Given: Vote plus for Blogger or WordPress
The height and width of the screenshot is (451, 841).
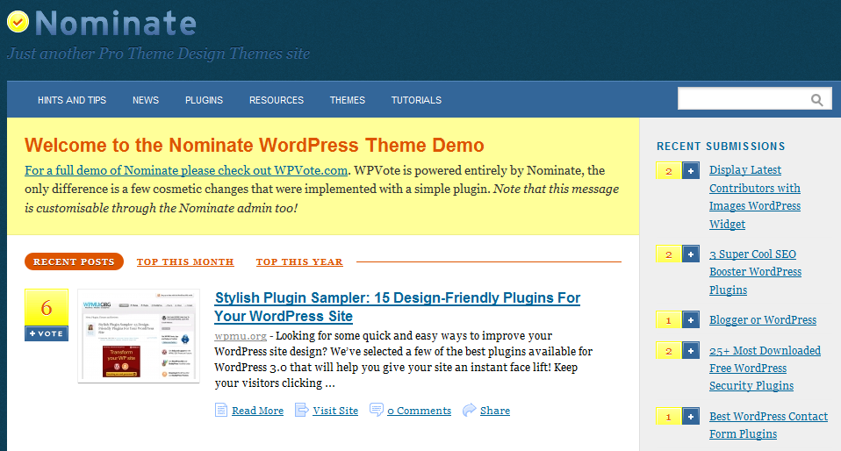Looking at the screenshot, I should [691, 319].
